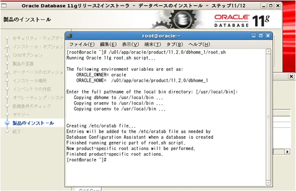The image size is (296, 191).
Task: Select the 製品のインストール current step
Action: [33, 123]
